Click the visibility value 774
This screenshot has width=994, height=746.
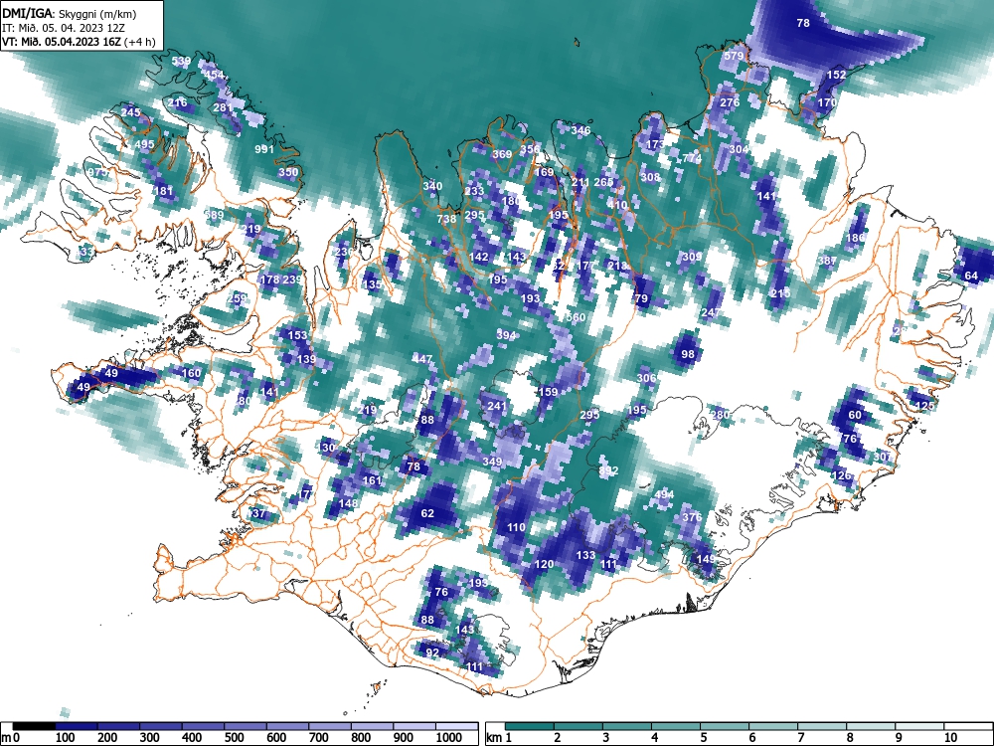(x=692, y=158)
